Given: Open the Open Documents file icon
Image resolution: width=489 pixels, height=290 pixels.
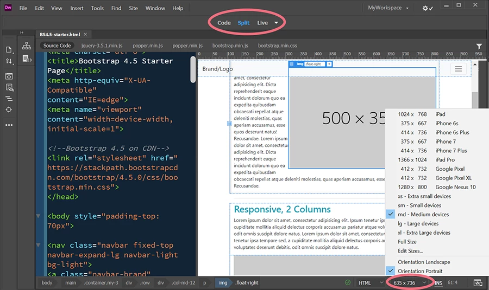Looking at the screenshot, I should pos(9,50).
